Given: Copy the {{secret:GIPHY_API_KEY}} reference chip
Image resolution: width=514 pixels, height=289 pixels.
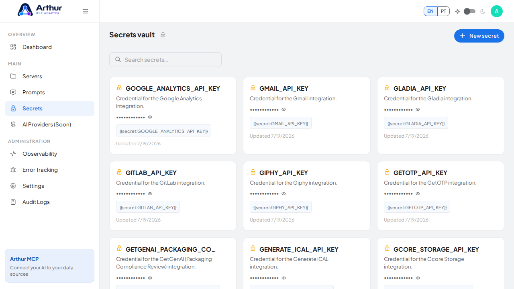Looking at the screenshot, I should pyautogui.click(x=281, y=208).
